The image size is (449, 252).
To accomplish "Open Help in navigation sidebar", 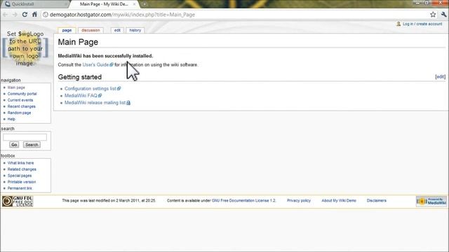I will [11, 119].
